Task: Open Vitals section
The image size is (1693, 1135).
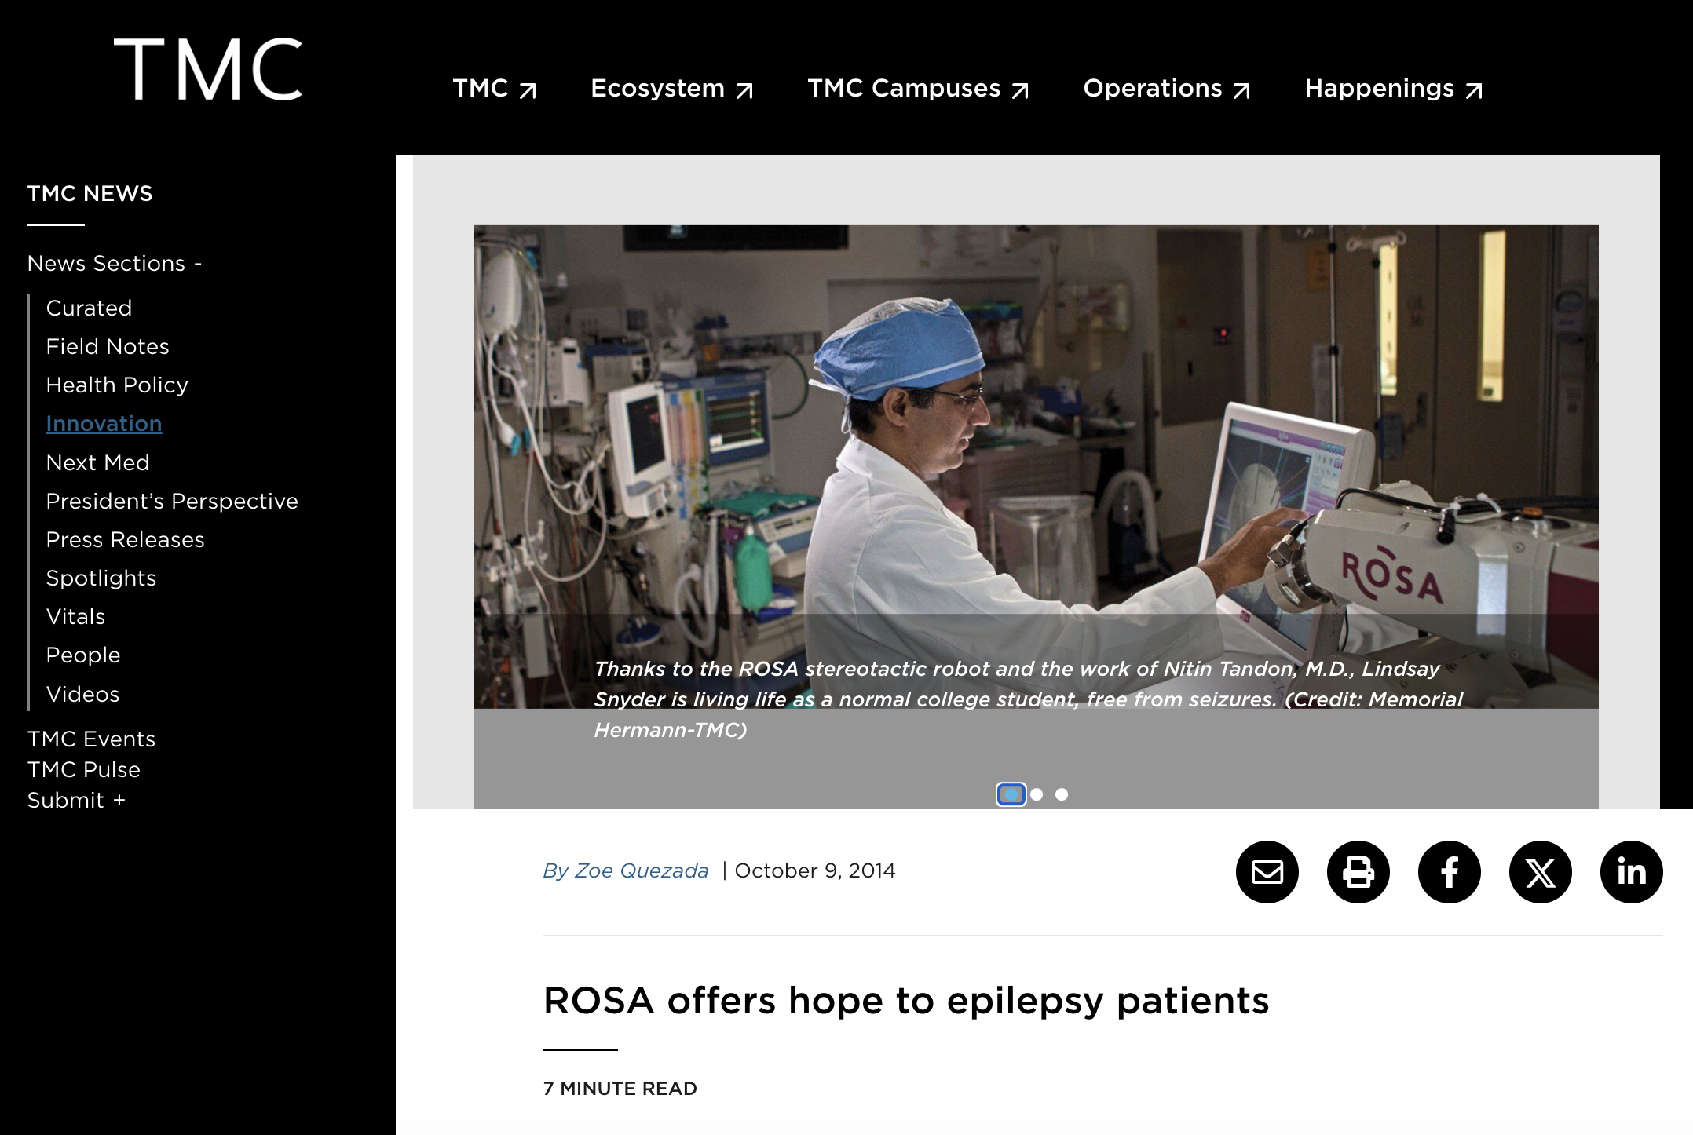Action: click(75, 616)
